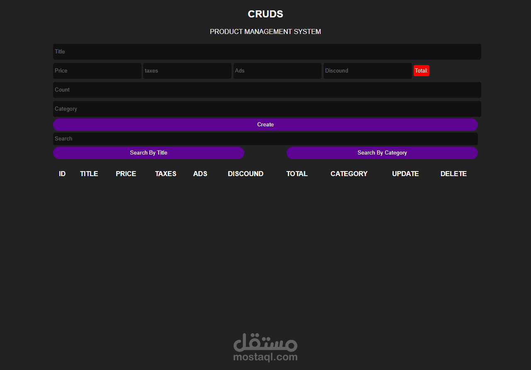Image resolution: width=531 pixels, height=370 pixels.
Task: Click the purple Create button
Action: point(265,125)
